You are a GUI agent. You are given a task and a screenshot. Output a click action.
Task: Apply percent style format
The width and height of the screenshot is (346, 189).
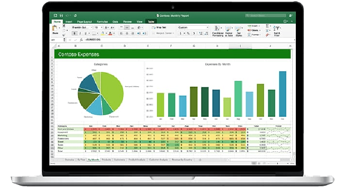188,33
